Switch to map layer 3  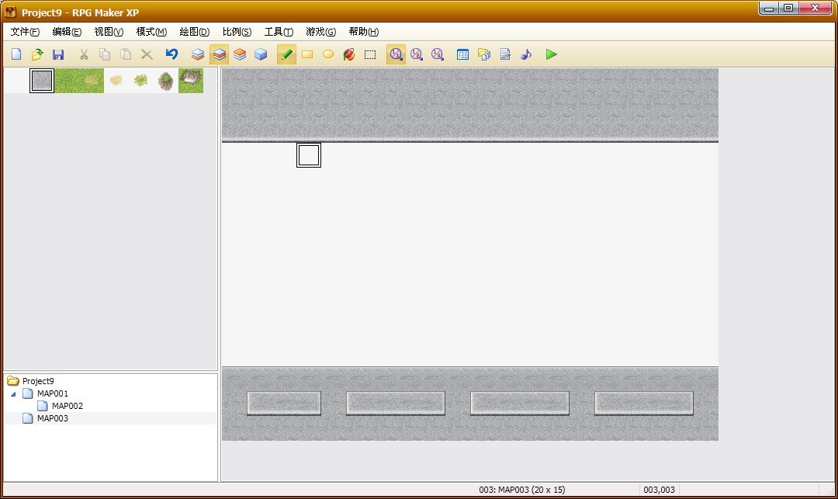[240, 54]
